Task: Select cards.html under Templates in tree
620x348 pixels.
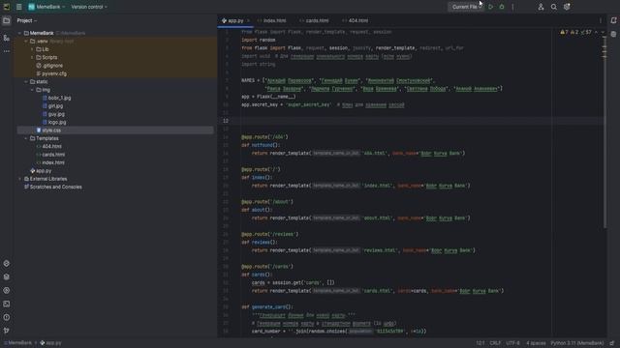Action: coord(50,155)
